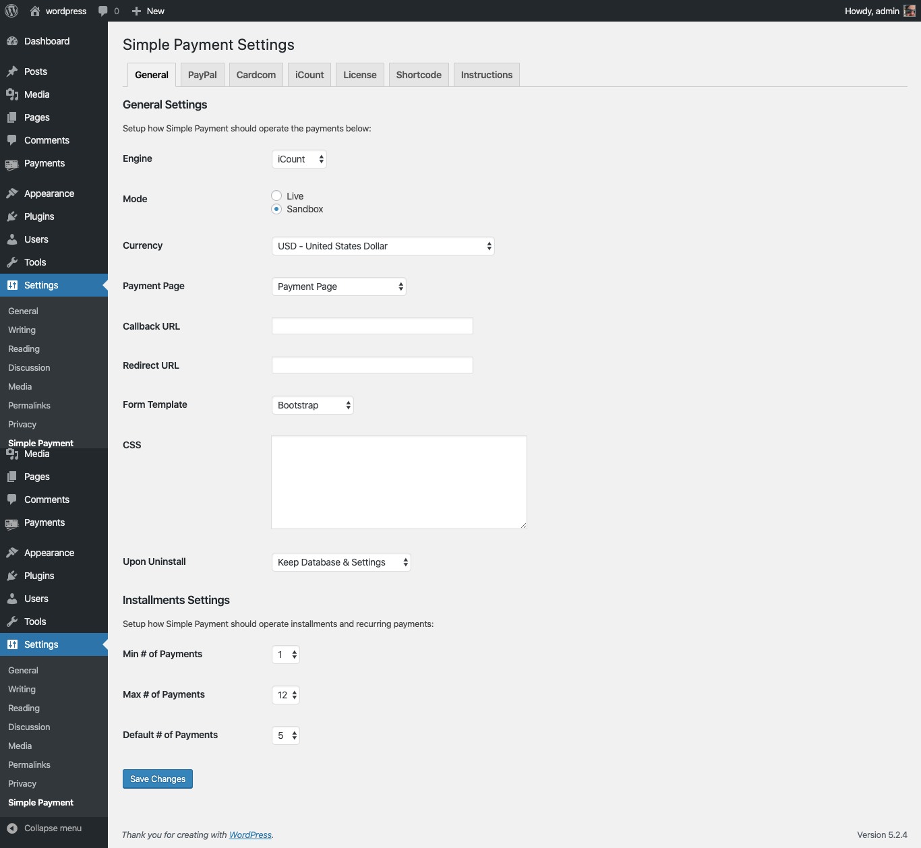Switch to the License tab
The image size is (921, 848).
[x=360, y=75]
